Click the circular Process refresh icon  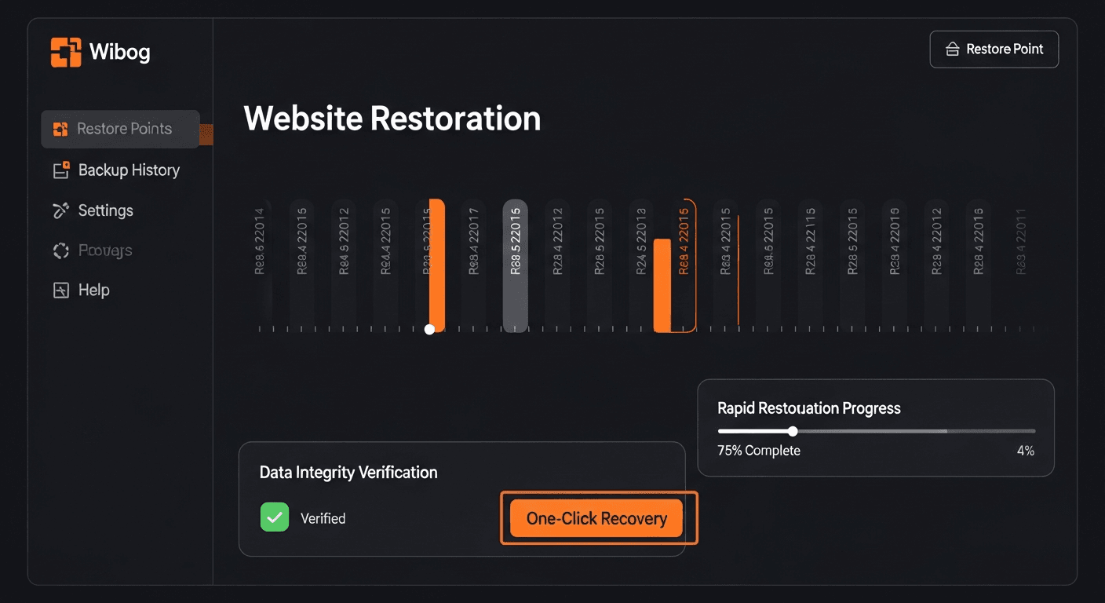click(60, 250)
